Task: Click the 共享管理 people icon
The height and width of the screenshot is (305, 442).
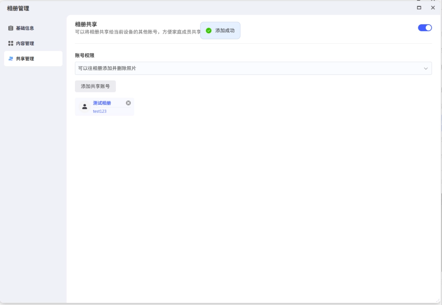Action: click(x=11, y=58)
